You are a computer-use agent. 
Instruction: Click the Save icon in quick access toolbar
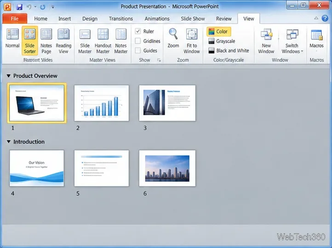19,7
